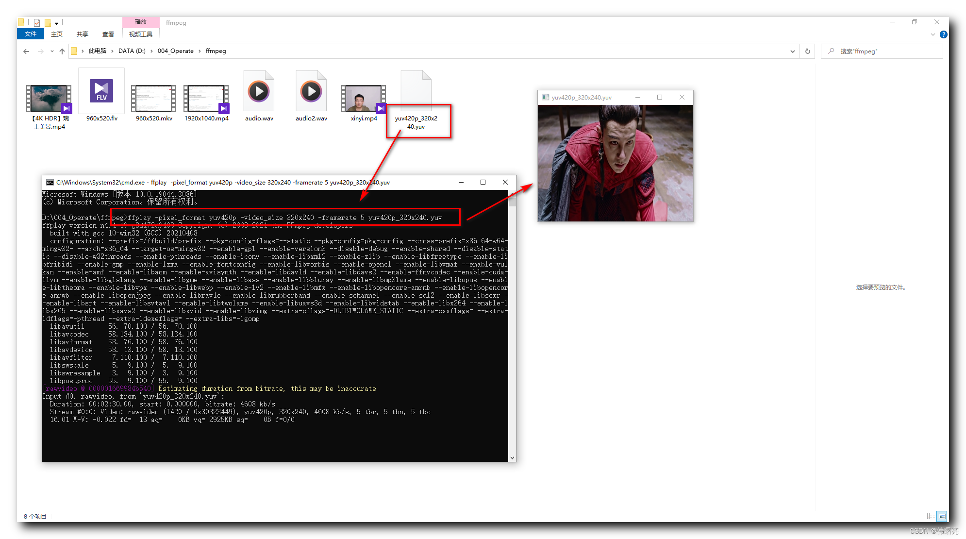Select the audio.wav file icon
The height and width of the screenshot is (539, 966).
tap(259, 92)
